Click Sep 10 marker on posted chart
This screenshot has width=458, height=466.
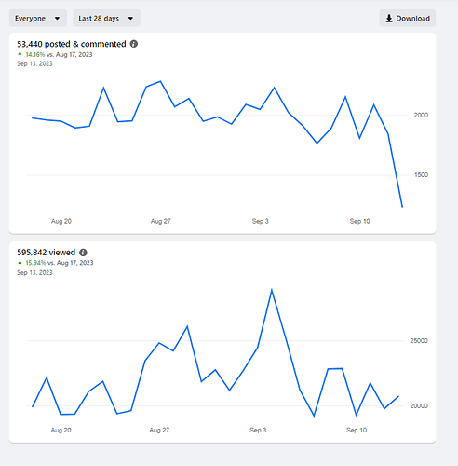click(x=359, y=221)
